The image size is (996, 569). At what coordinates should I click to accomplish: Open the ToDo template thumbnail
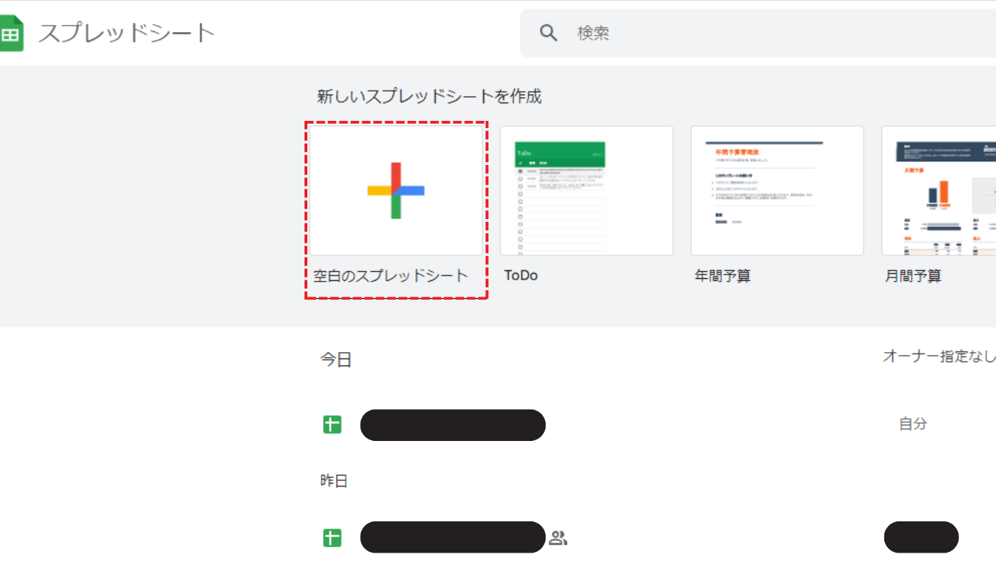(x=587, y=191)
